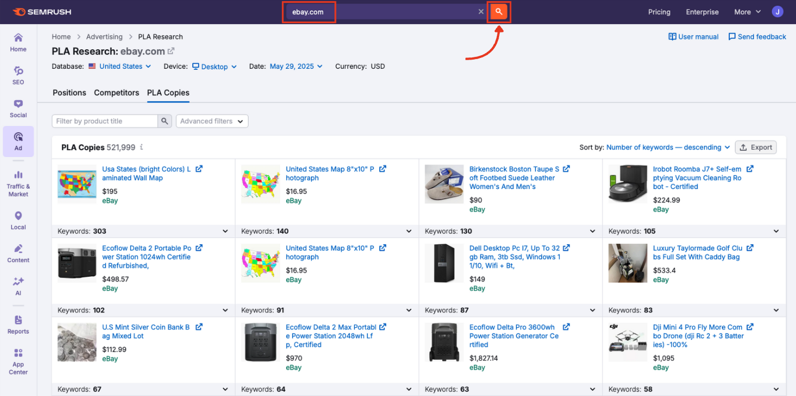The image size is (796, 396).
Task: Select the SEO icon in the sidebar
Action: coord(18,76)
